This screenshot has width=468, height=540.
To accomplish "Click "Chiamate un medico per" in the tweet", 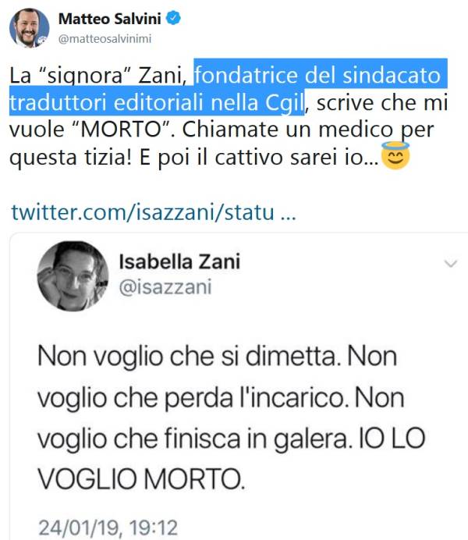I will click(308, 130).
